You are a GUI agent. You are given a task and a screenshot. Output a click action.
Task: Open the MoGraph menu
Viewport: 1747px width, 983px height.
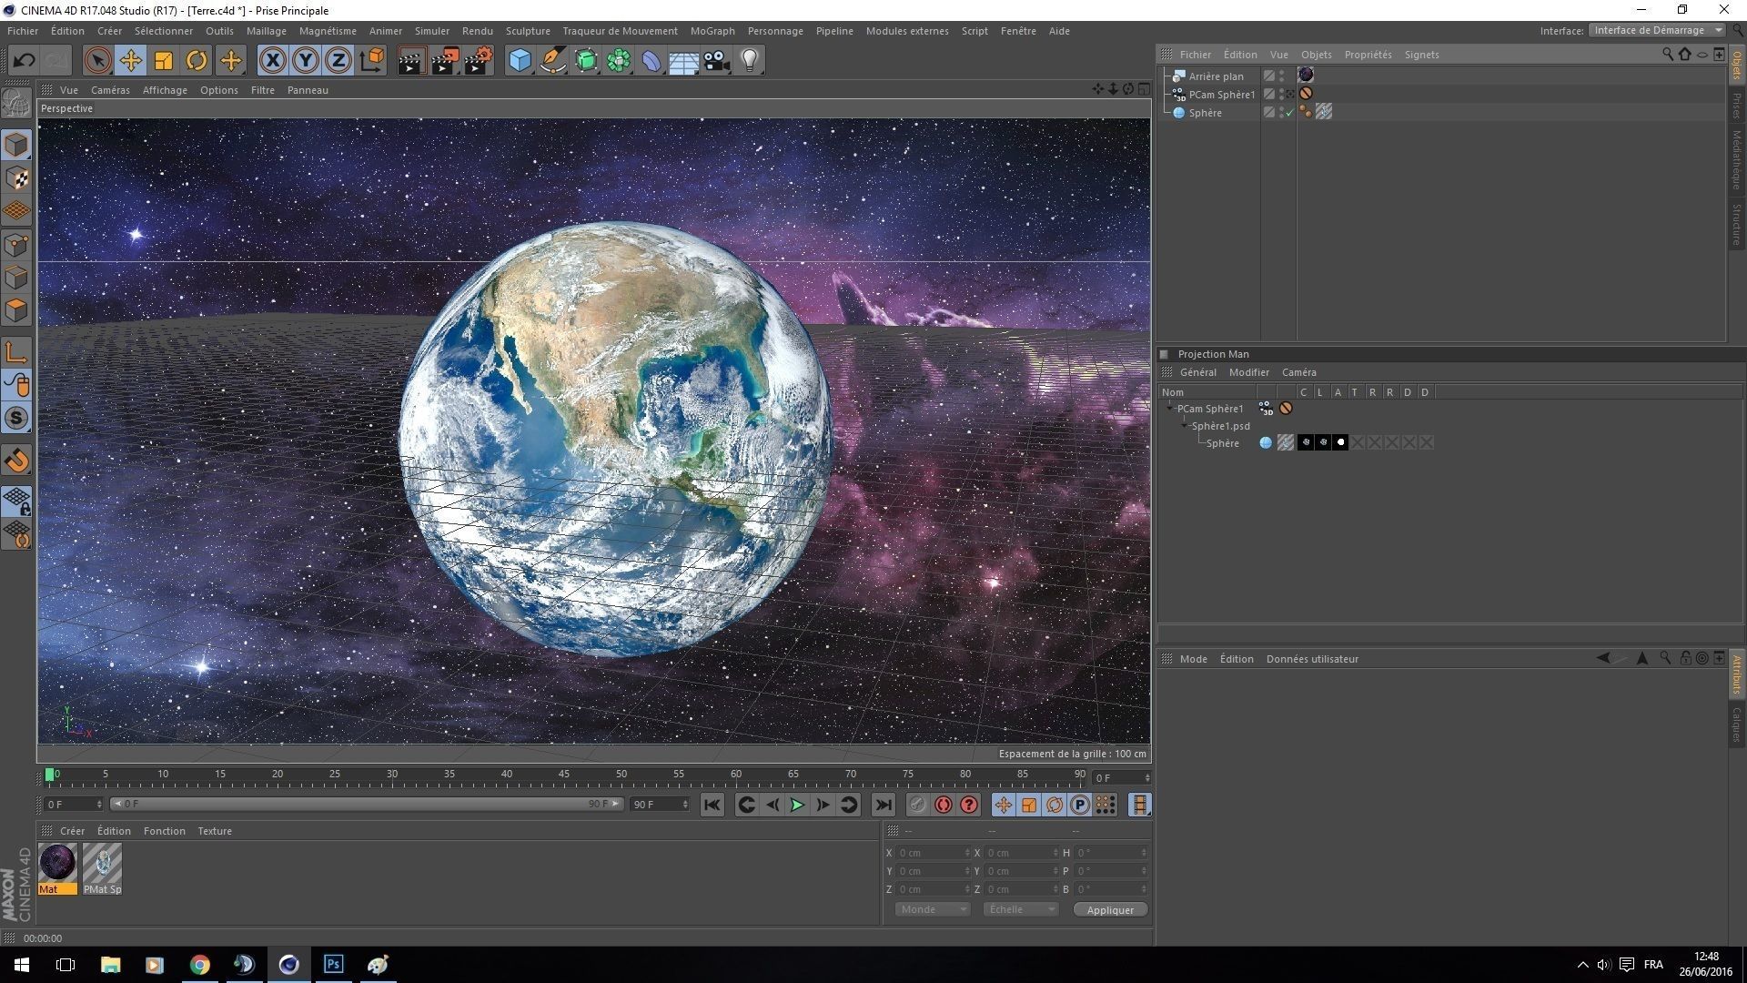click(x=712, y=31)
